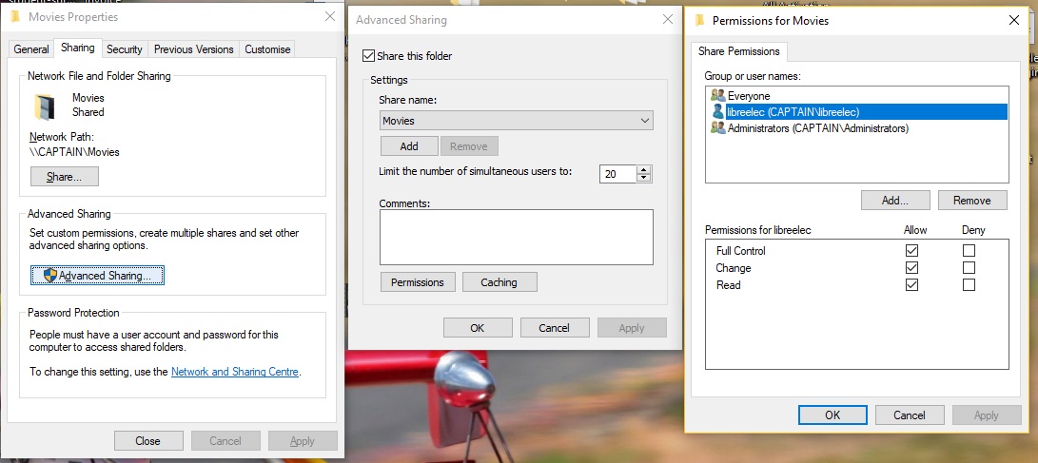
Task: Switch to the Security tab
Action: point(124,49)
